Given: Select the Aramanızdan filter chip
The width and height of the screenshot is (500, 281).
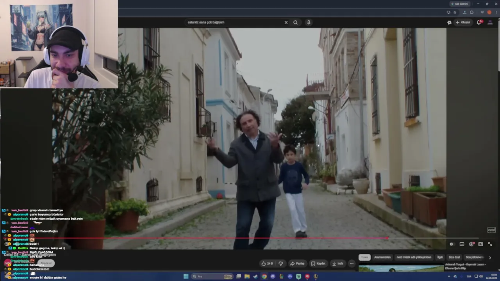Looking at the screenshot, I should coord(382,257).
